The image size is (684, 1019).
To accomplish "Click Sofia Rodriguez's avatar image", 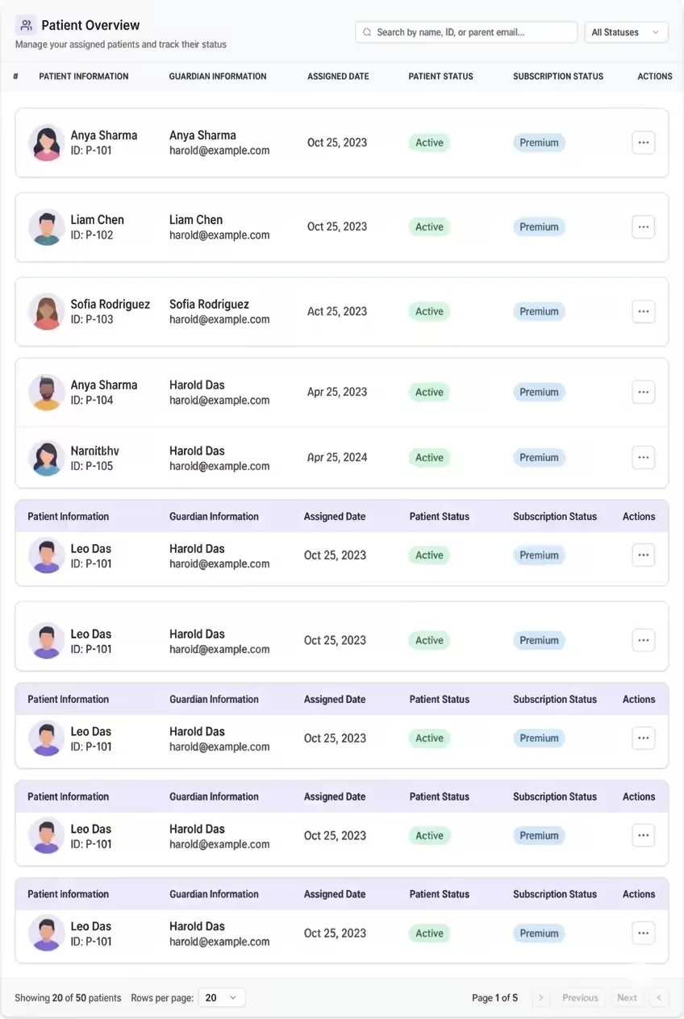I will point(47,311).
